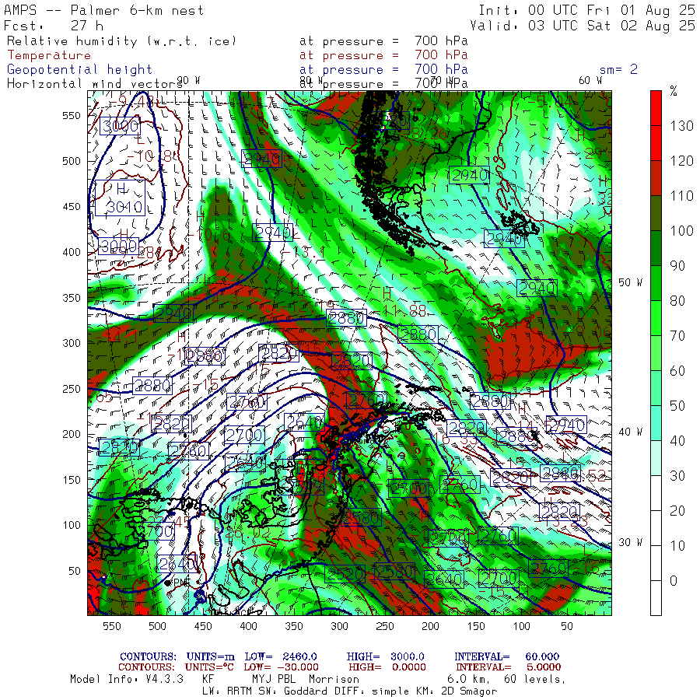
Task: Click the '30 W' longitude label
Action: (x=630, y=542)
